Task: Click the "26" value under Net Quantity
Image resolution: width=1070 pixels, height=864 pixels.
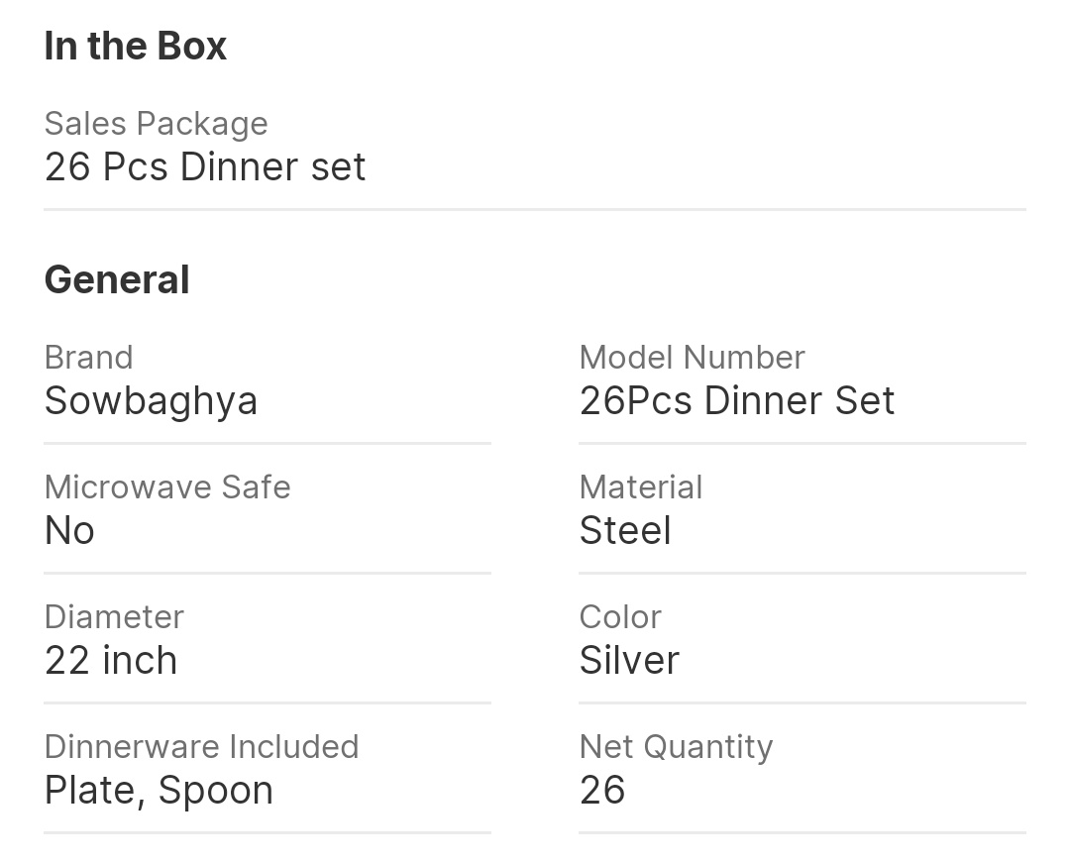Action: point(602,791)
